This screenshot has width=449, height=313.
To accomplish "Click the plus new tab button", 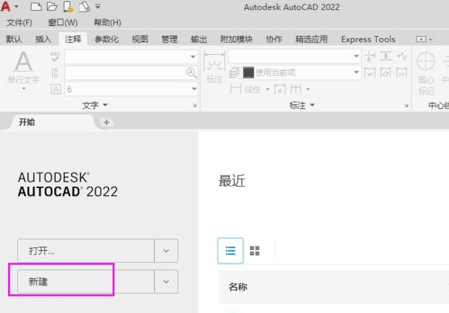I will 106,122.
